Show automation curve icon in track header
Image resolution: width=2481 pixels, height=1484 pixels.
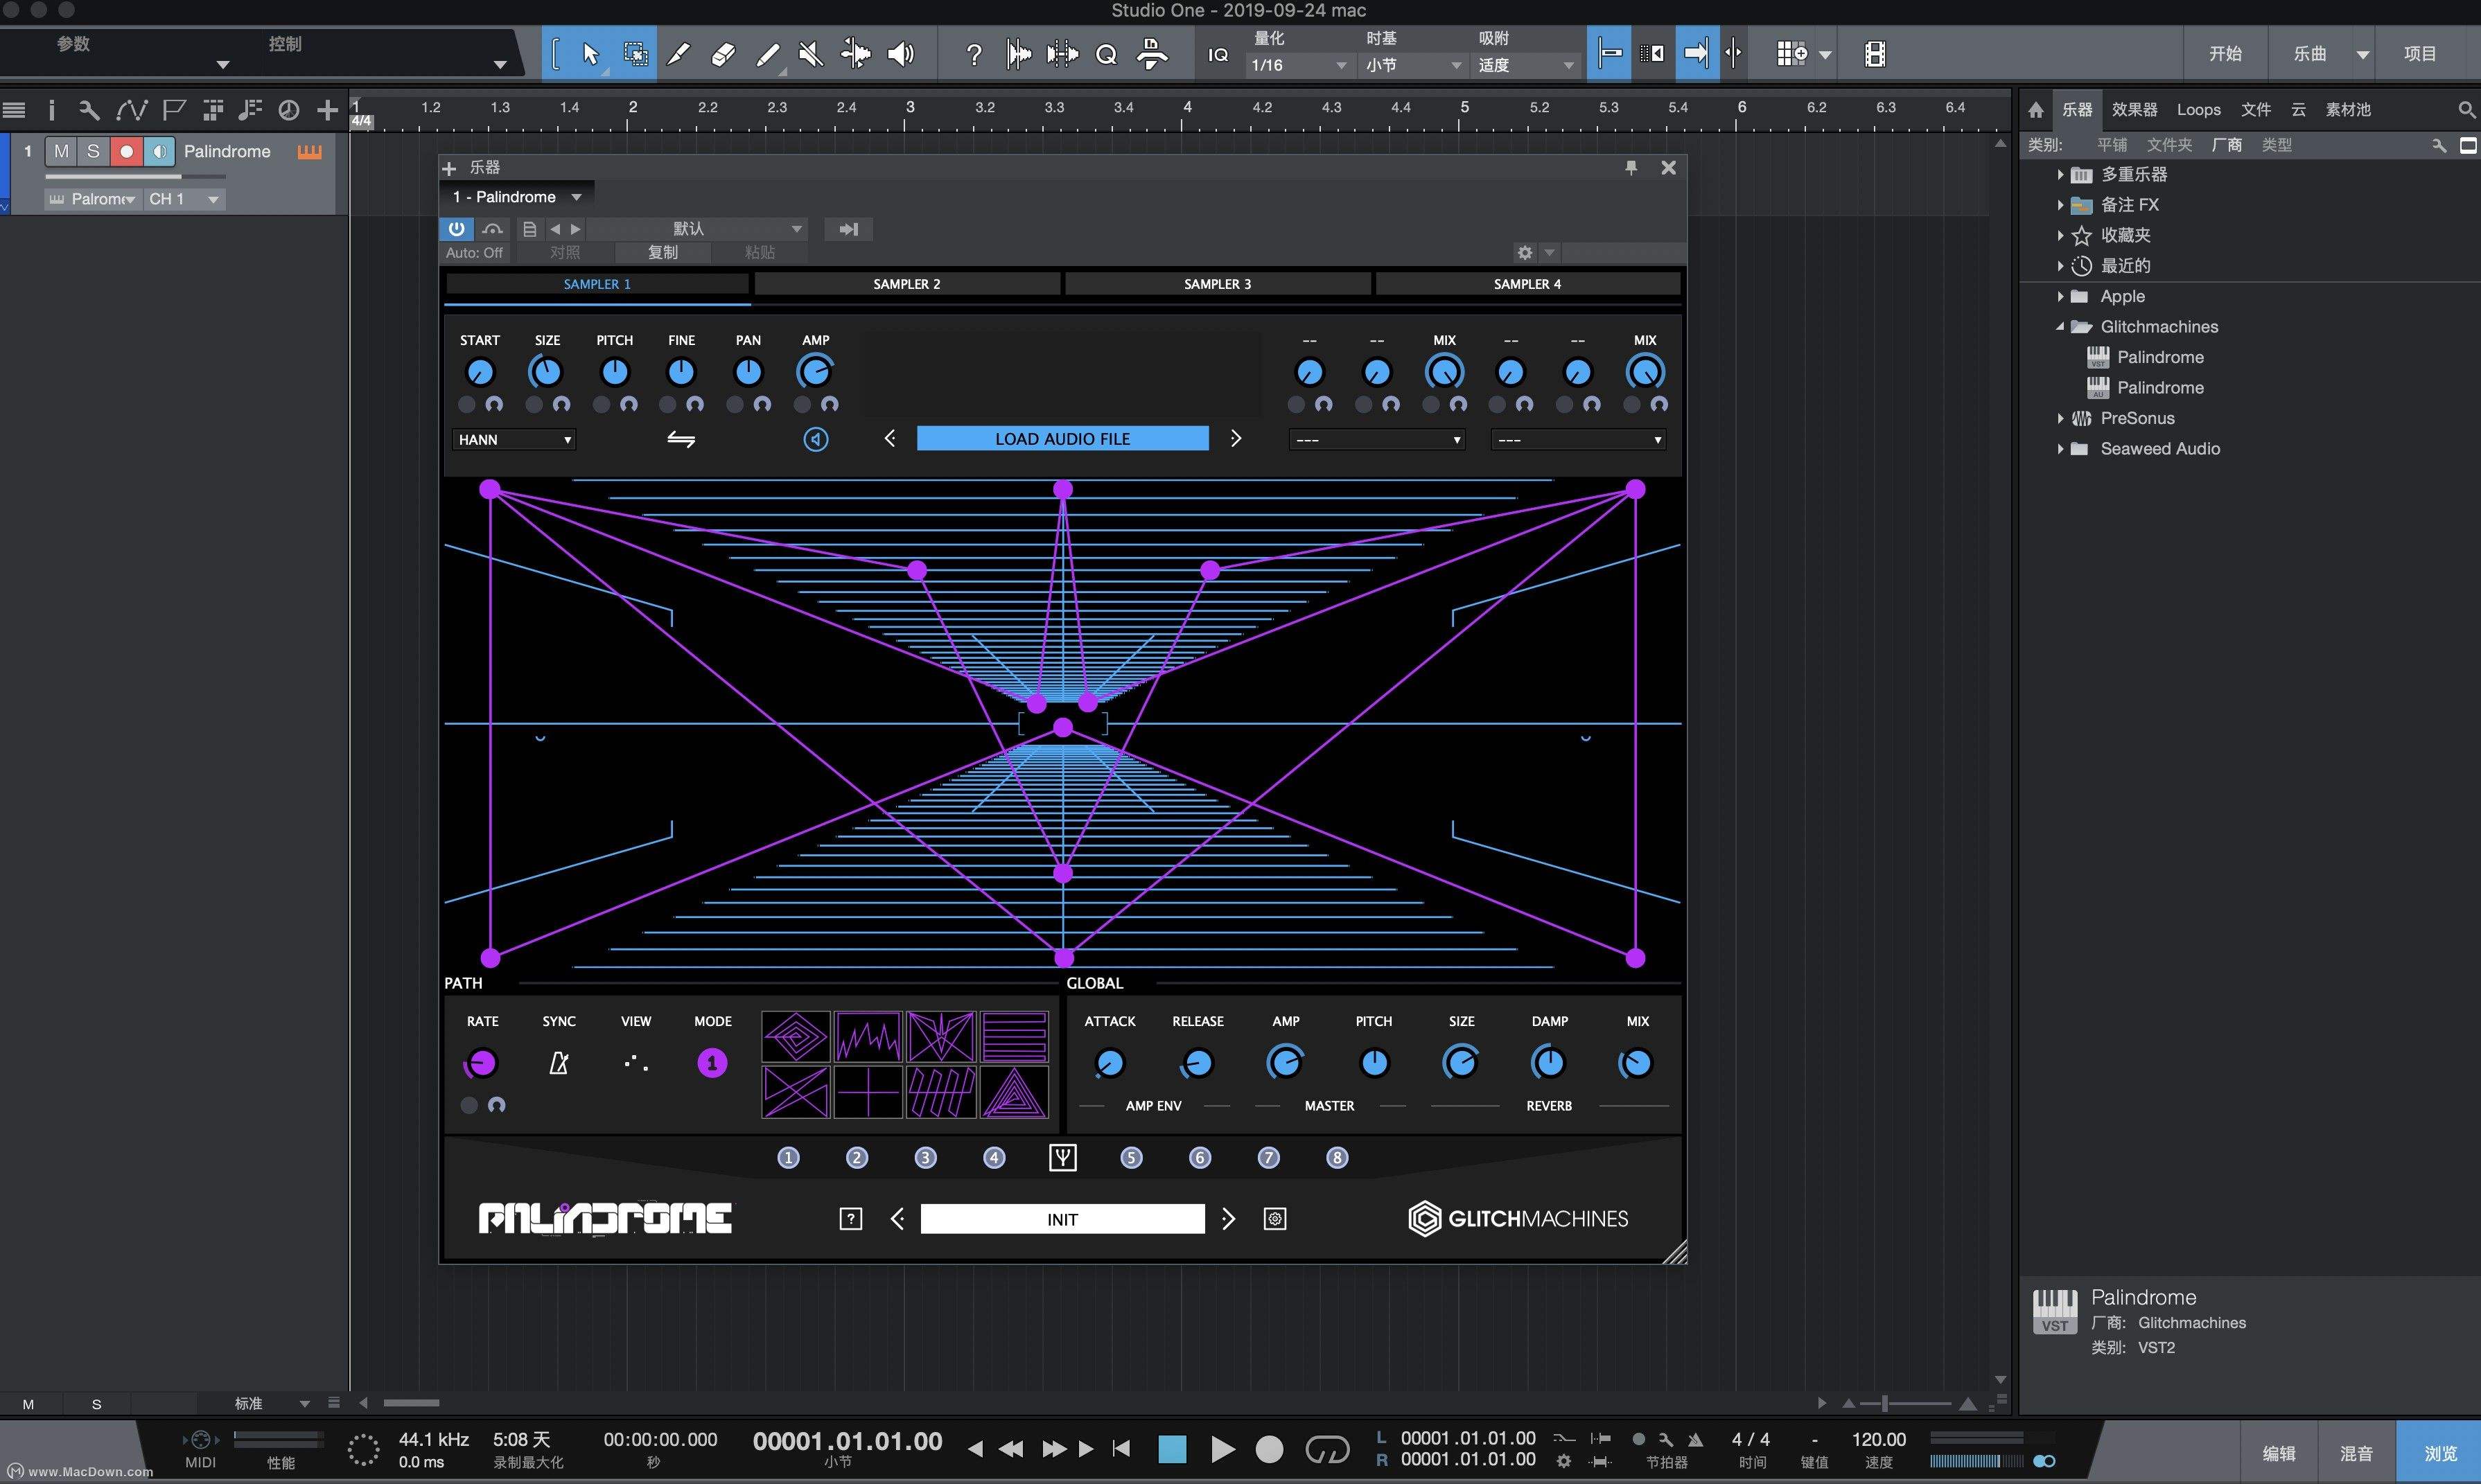pyautogui.click(x=131, y=110)
